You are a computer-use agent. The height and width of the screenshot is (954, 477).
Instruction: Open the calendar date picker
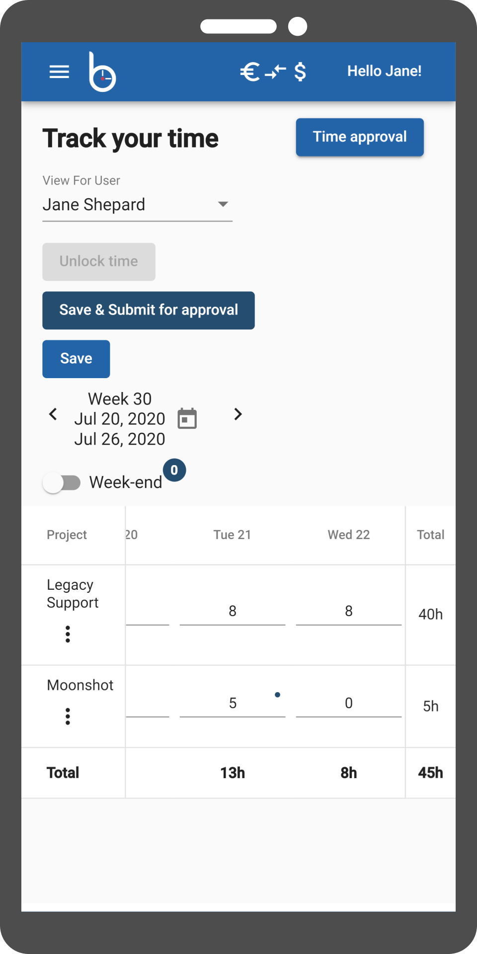click(187, 418)
